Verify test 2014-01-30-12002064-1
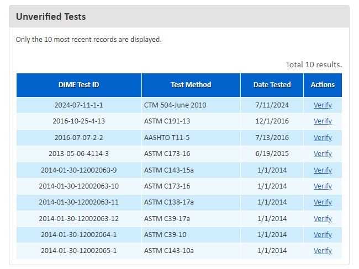This screenshot has width=359, height=269. pyautogui.click(x=323, y=235)
